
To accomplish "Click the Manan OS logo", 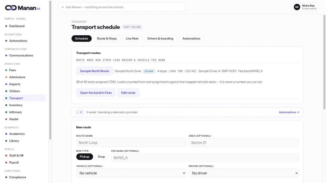I will pyautogui.click(x=23, y=8).
